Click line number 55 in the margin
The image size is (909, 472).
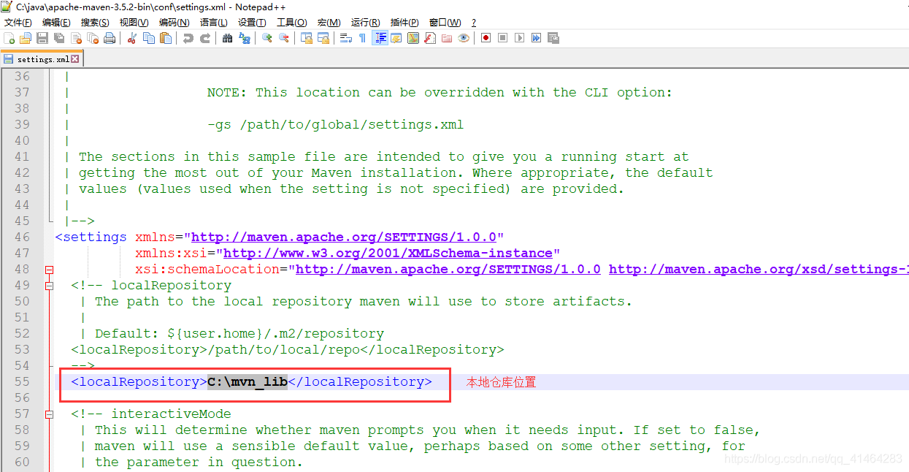(x=22, y=382)
